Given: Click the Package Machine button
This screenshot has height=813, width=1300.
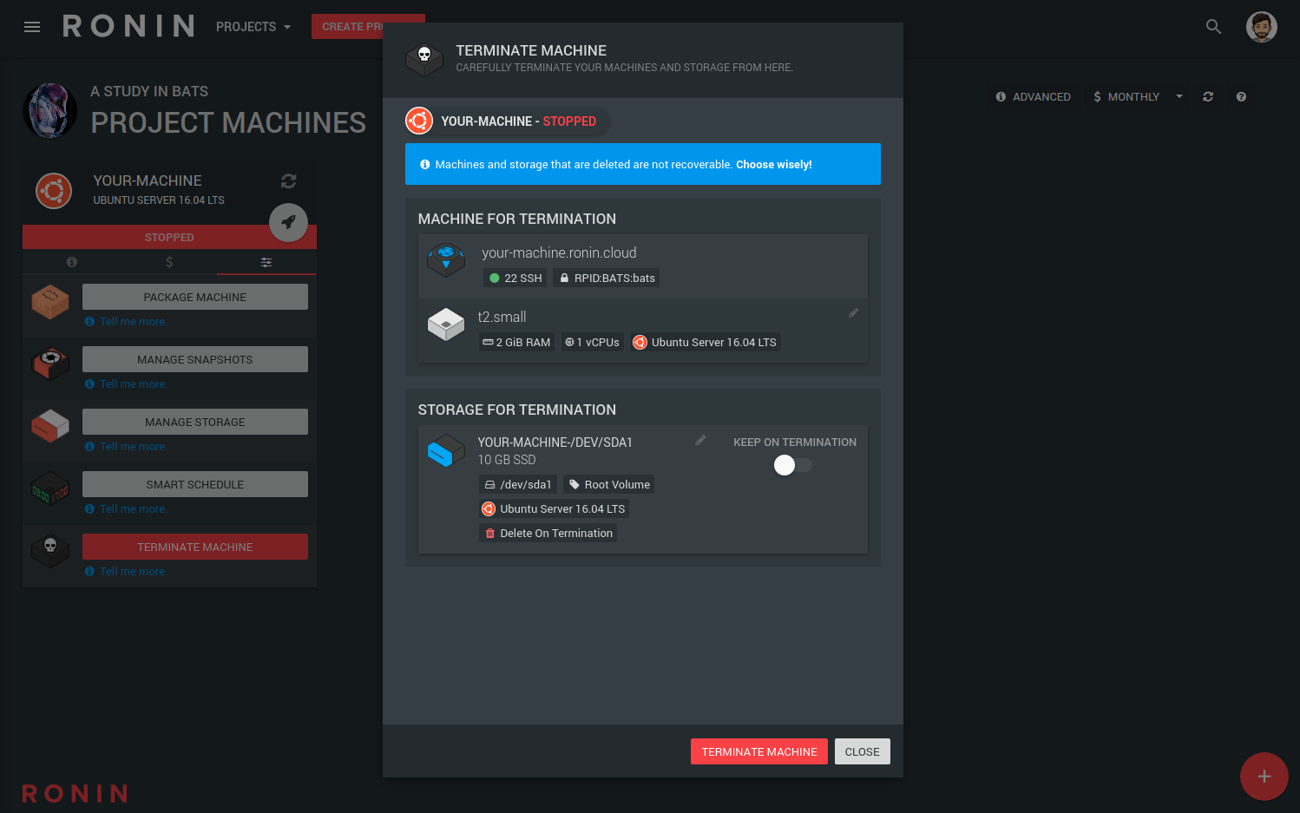Looking at the screenshot, I should point(195,297).
